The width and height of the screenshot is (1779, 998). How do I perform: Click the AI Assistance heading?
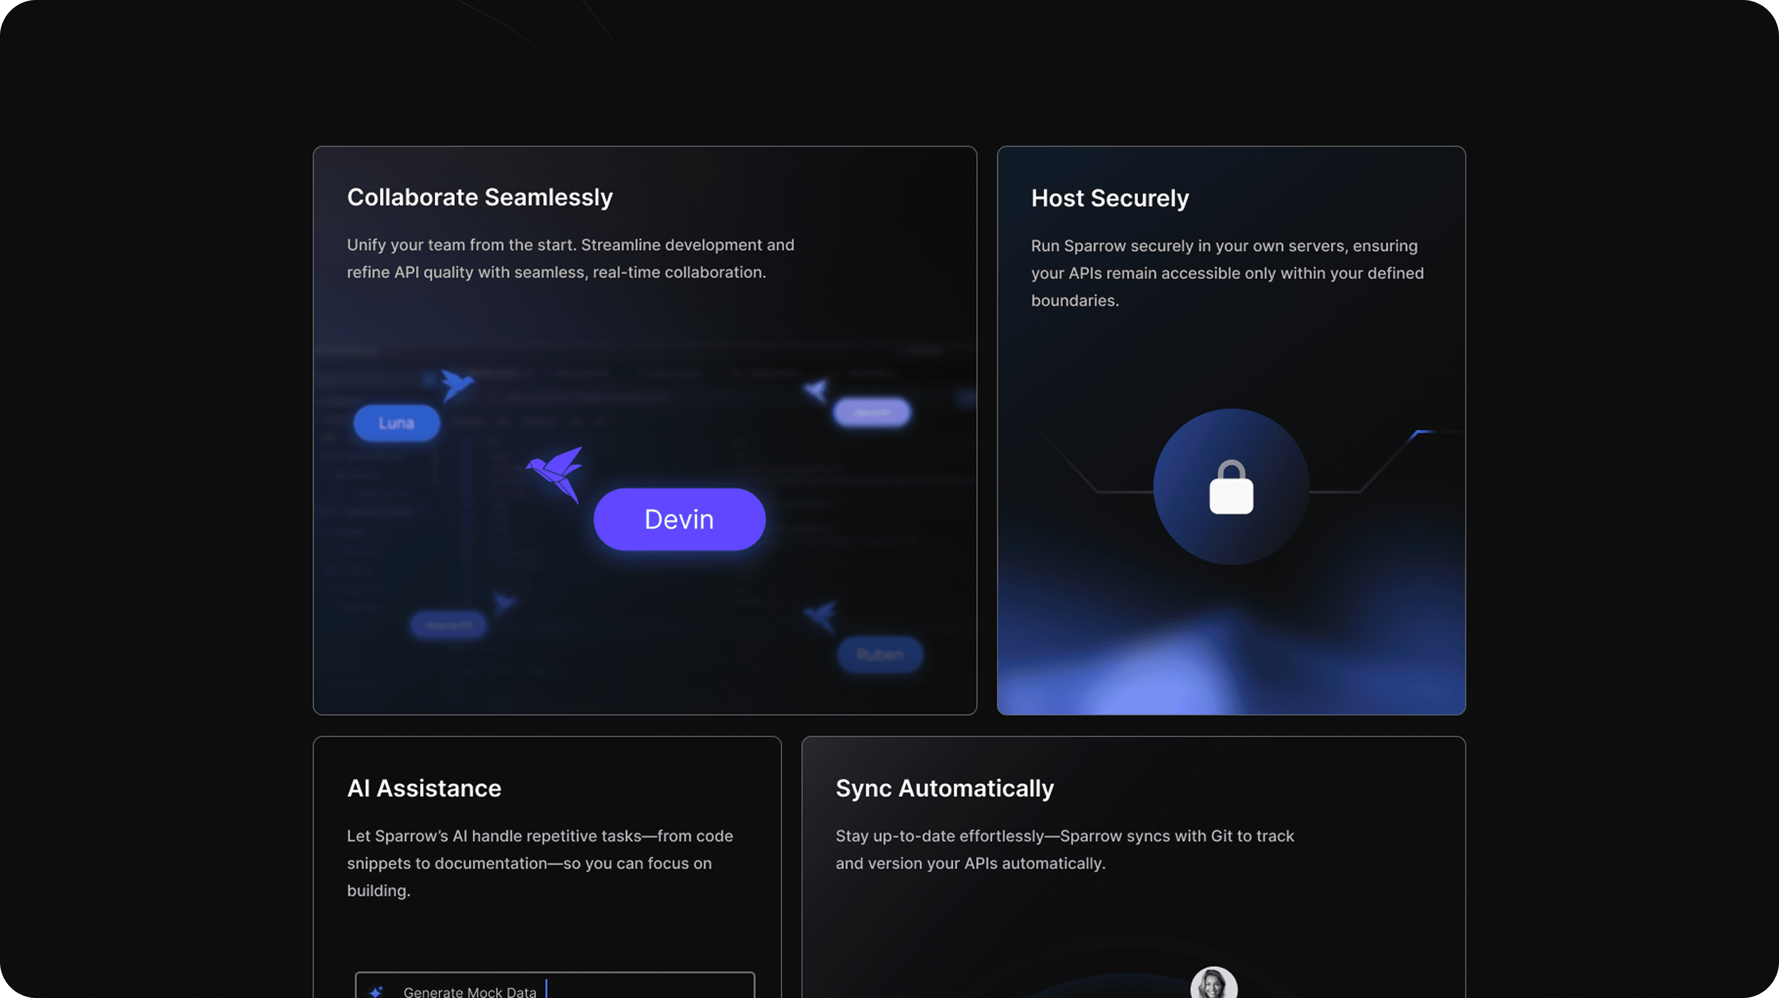coord(423,788)
